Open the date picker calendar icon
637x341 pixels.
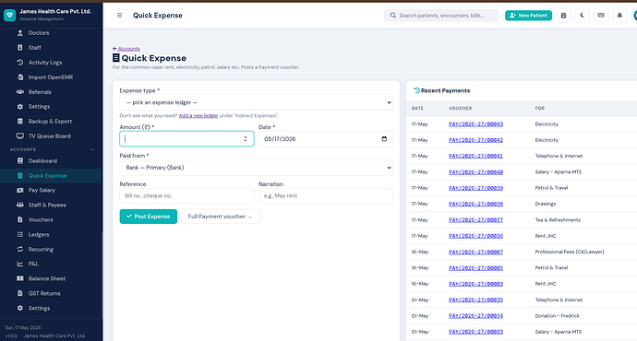click(384, 139)
